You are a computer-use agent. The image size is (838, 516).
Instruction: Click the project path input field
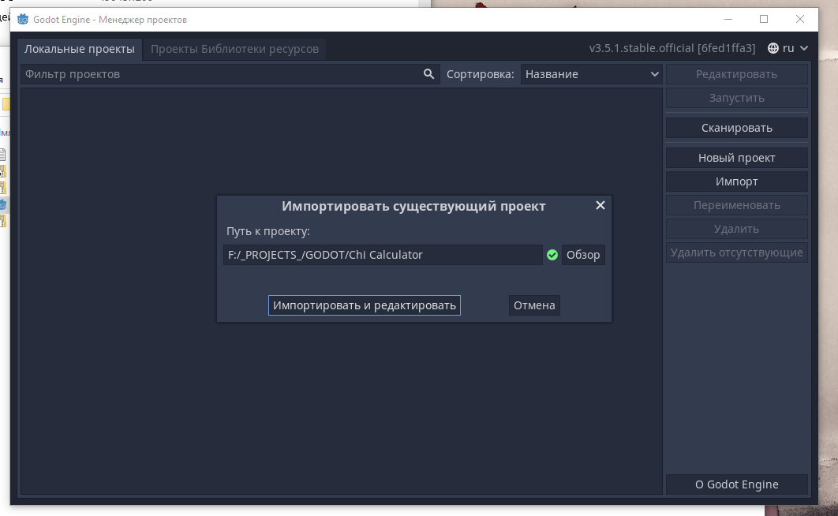[383, 255]
